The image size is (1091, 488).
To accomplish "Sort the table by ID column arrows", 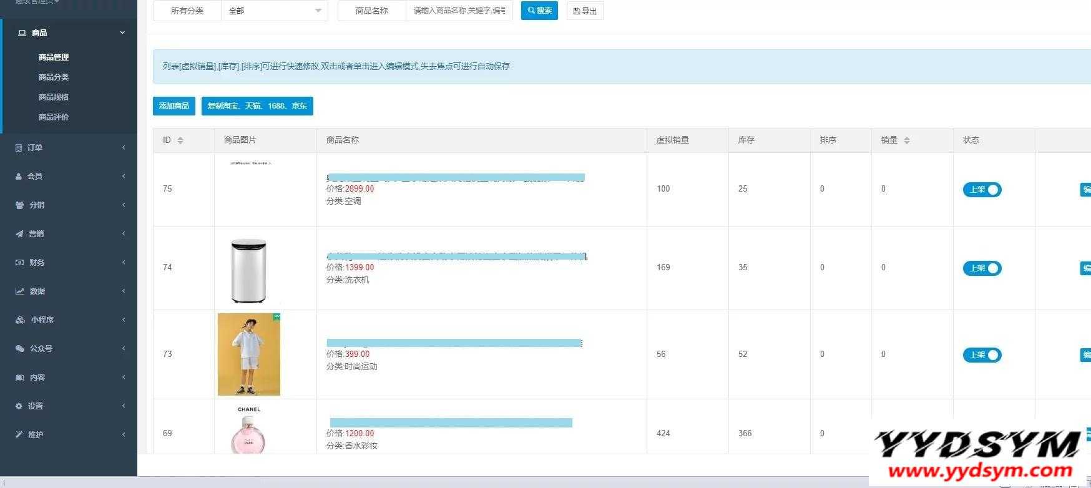I will click(180, 140).
